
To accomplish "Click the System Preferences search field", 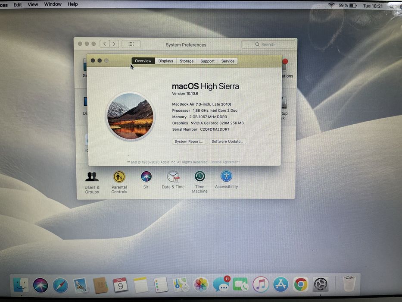I will coord(268,44).
